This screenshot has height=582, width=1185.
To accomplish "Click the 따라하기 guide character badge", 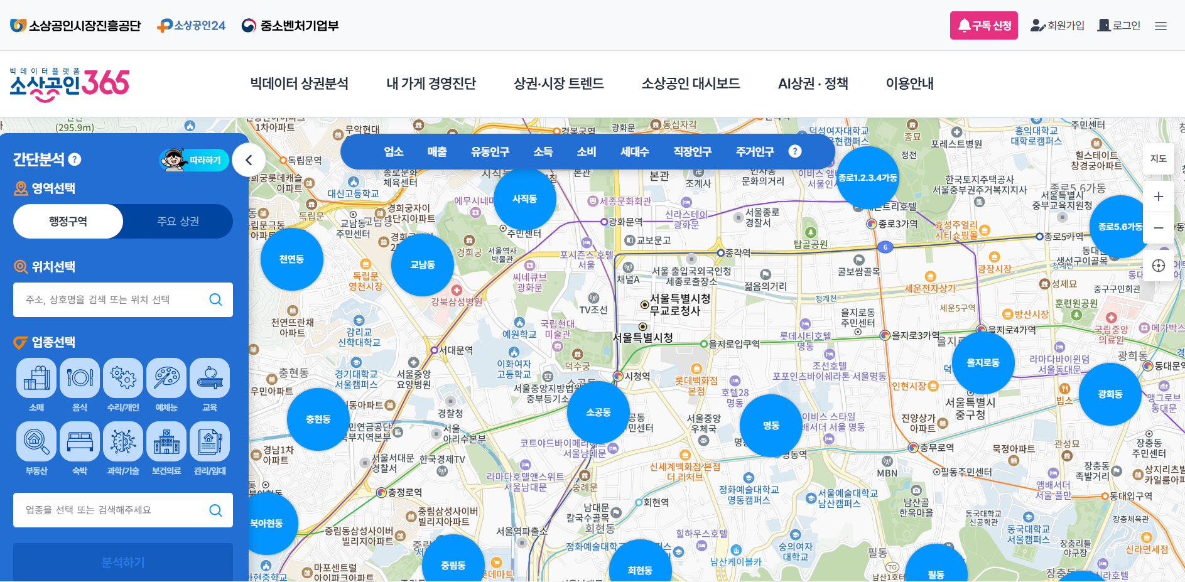I will 194,160.
